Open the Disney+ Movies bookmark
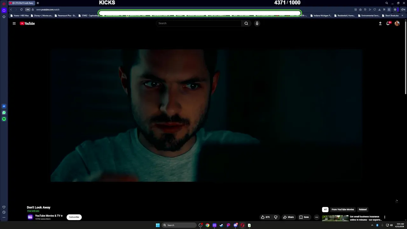The width and height of the screenshot is (407, 229). [42, 16]
